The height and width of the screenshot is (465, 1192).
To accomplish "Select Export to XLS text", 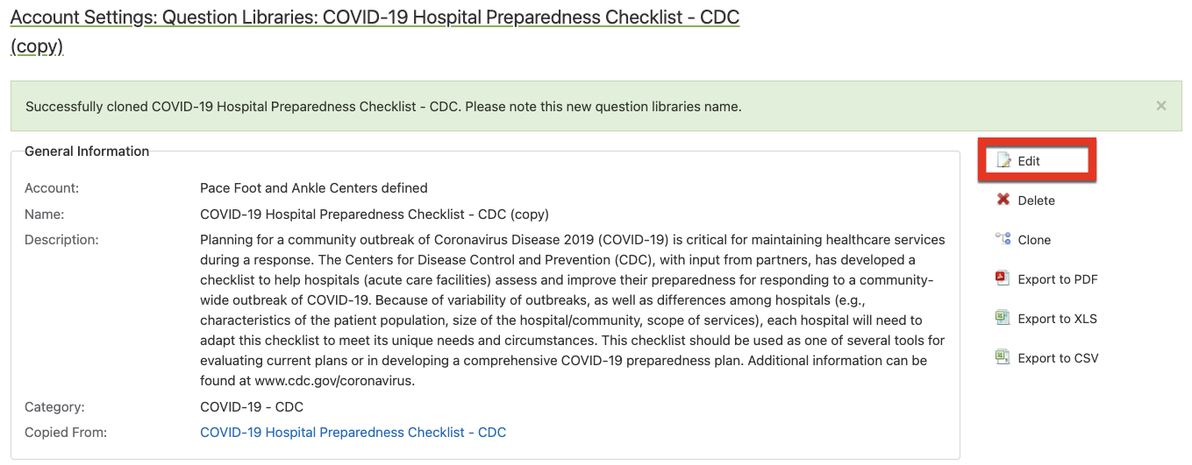I will point(1058,319).
